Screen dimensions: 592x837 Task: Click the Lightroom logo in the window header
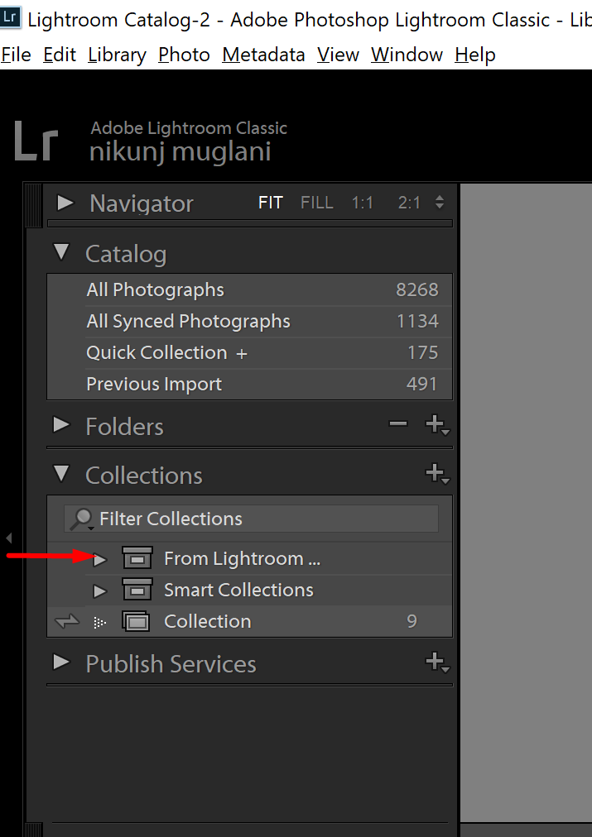pyautogui.click(x=12, y=16)
